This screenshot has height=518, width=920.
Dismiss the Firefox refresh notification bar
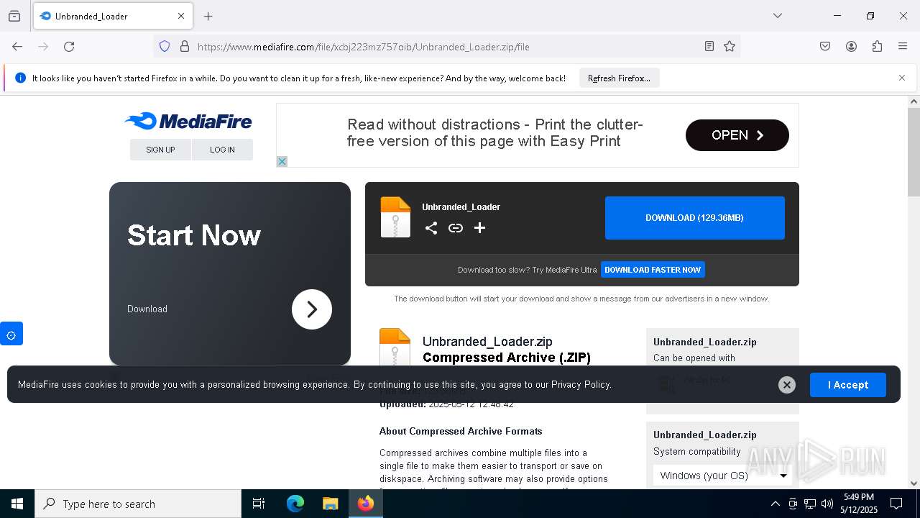902,78
